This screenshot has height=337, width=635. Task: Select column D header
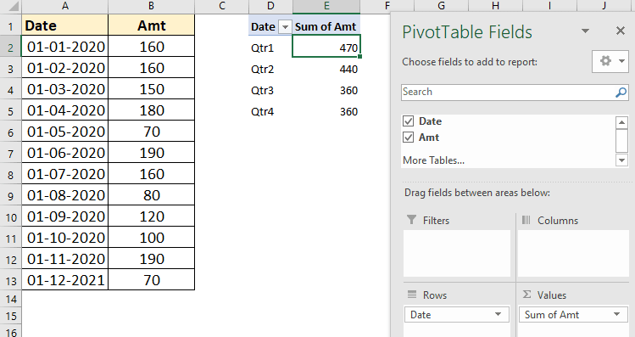pos(270,6)
